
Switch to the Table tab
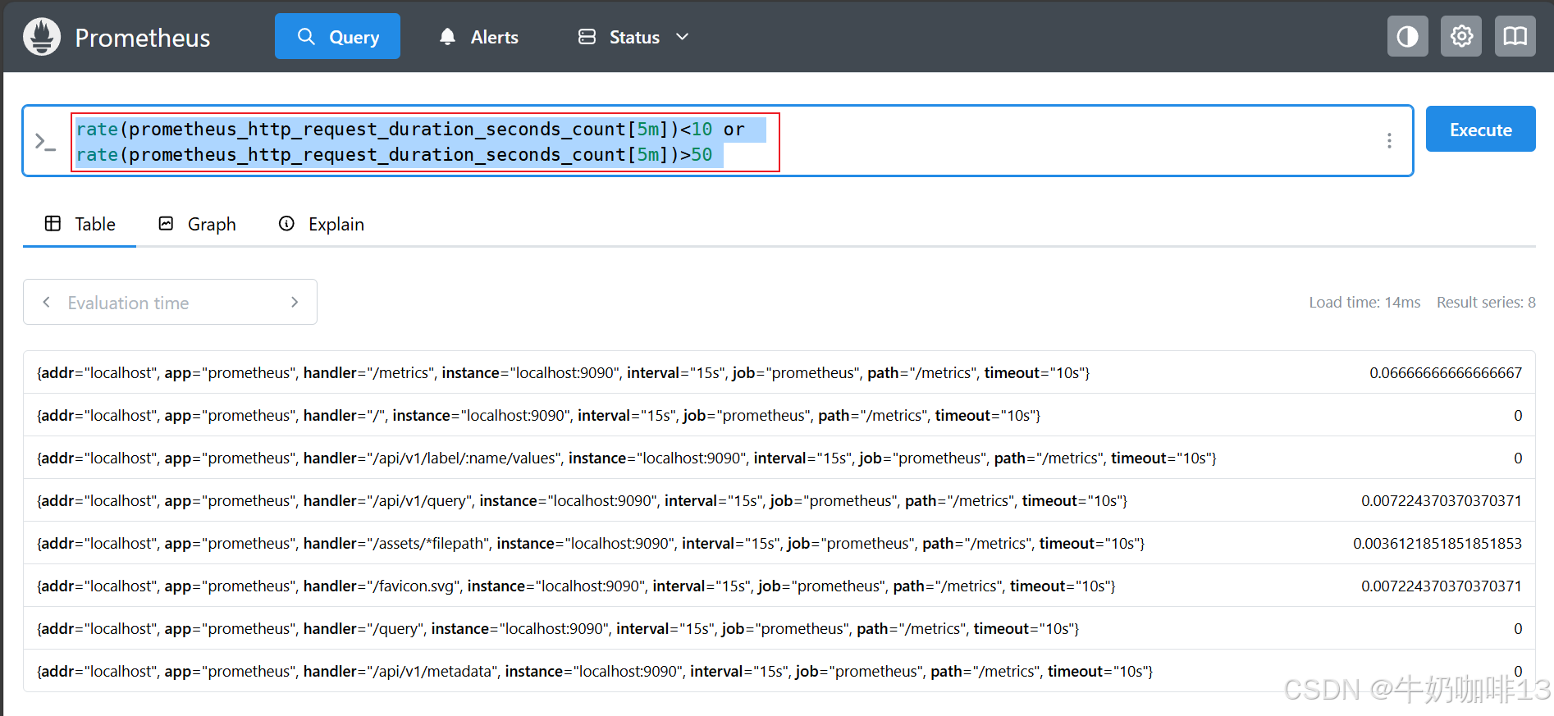click(80, 224)
